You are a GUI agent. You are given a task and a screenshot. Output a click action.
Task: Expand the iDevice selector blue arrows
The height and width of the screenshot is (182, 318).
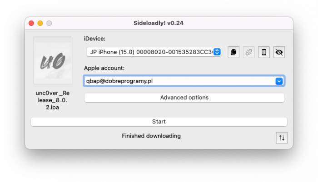(217, 52)
